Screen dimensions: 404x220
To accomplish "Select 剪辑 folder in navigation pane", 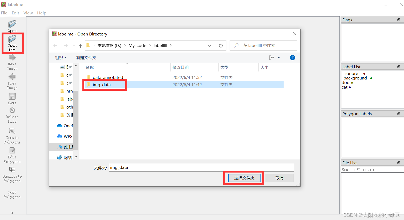I will pyautogui.click(x=67, y=115).
